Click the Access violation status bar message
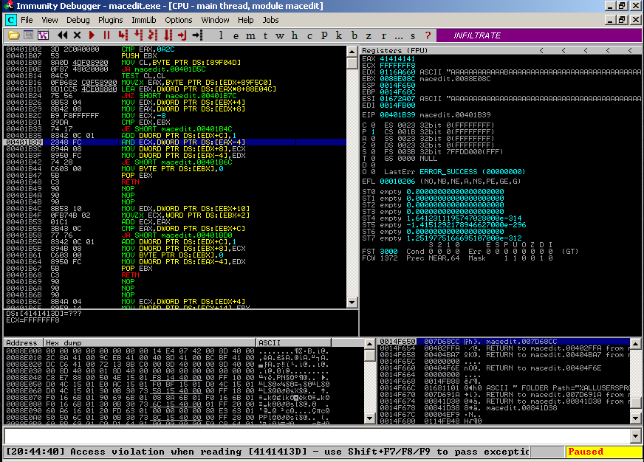This screenshot has height=462, width=644. (267, 452)
